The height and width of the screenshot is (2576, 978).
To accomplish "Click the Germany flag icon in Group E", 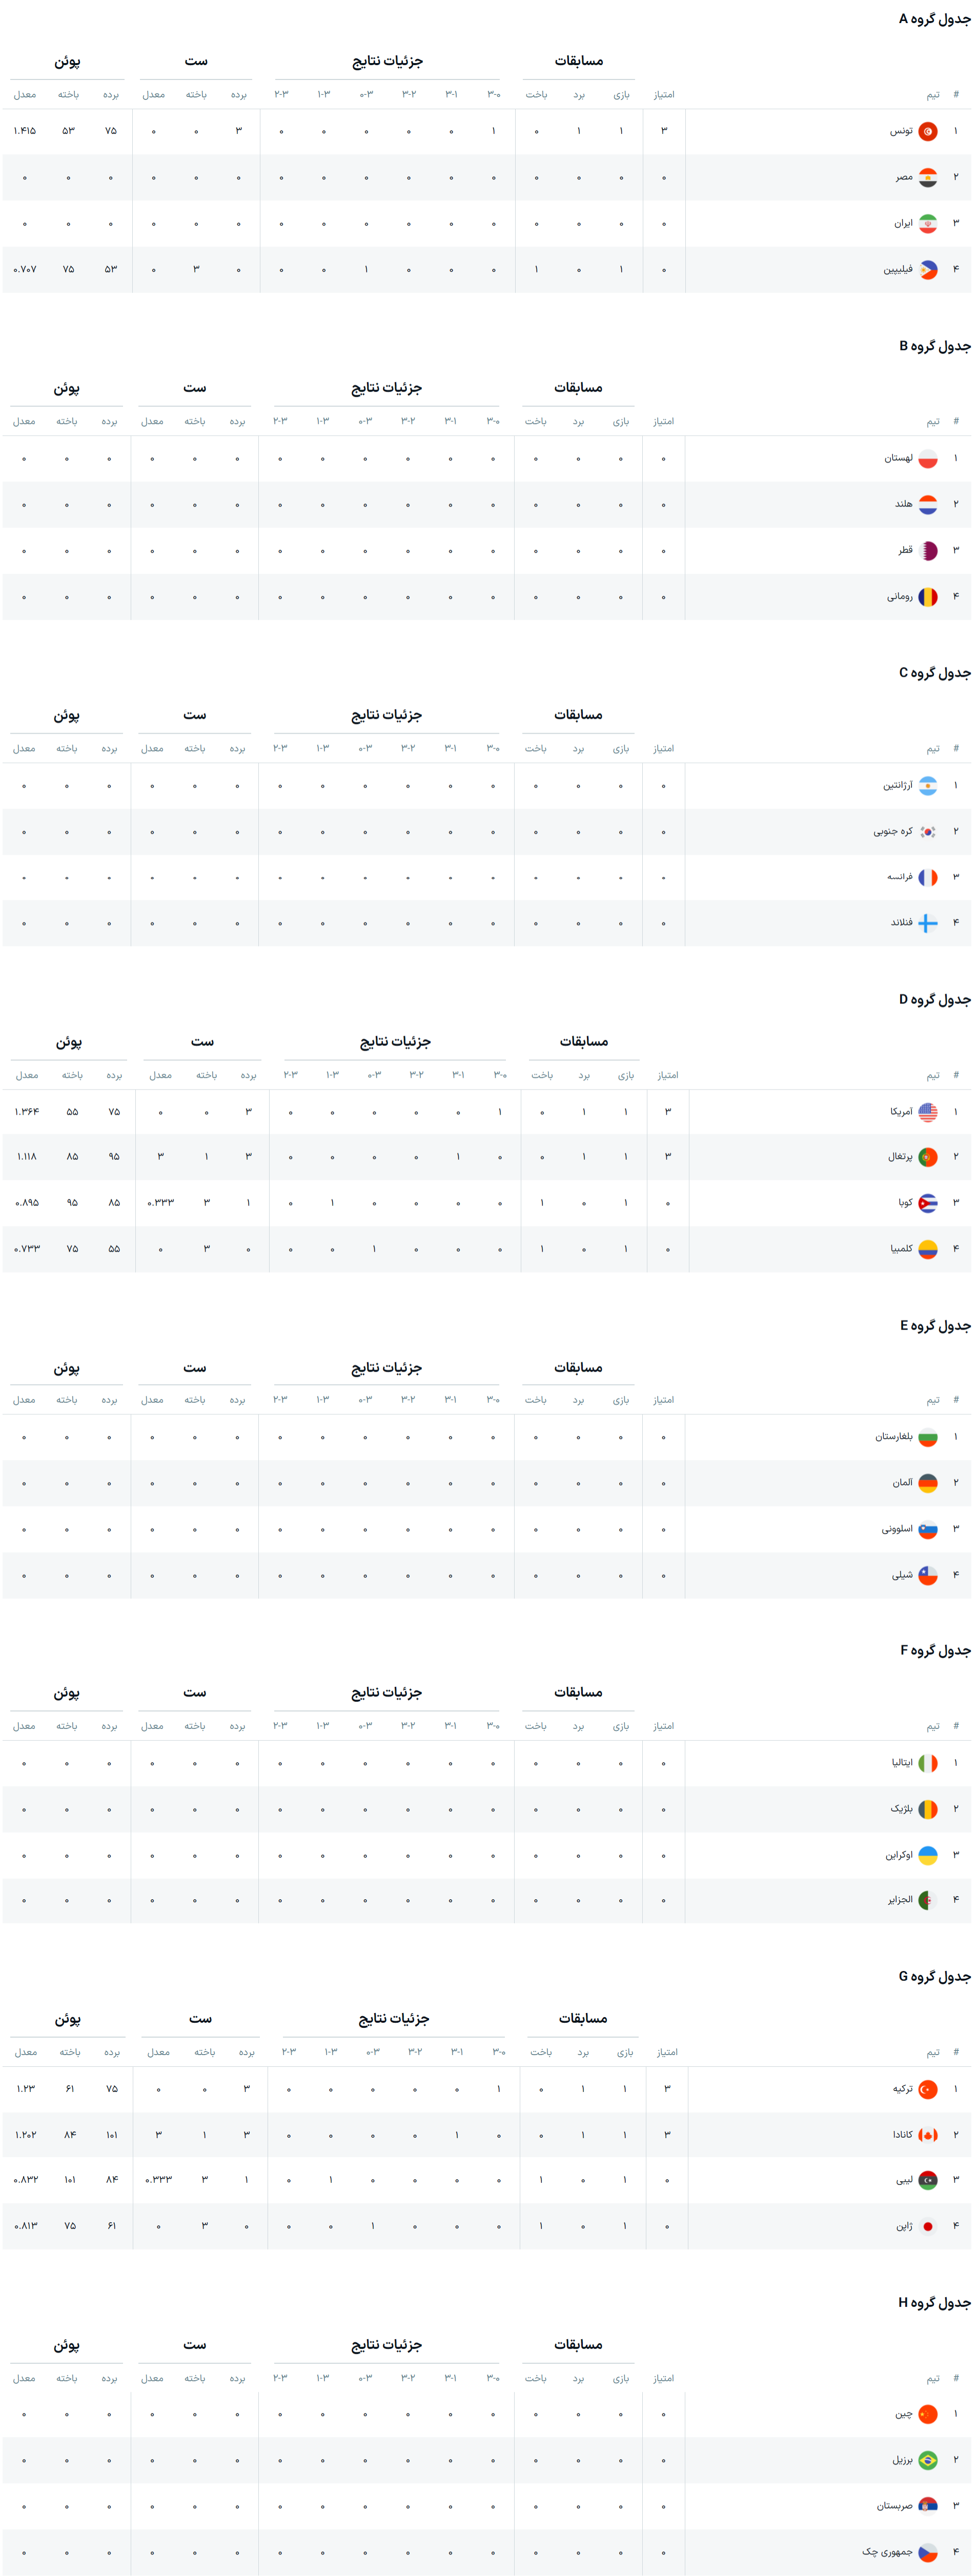I will [x=927, y=1484].
